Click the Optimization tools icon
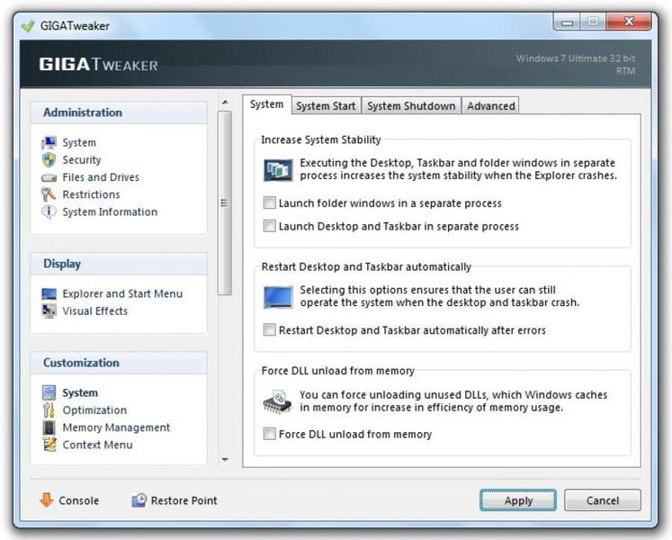The image size is (672, 540). [x=49, y=410]
